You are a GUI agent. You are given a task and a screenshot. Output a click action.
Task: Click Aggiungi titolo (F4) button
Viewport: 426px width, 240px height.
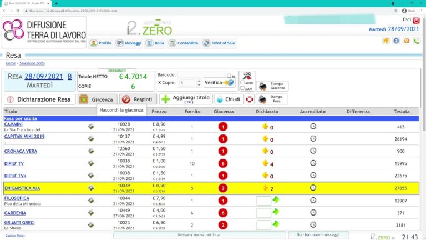(x=186, y=99)
